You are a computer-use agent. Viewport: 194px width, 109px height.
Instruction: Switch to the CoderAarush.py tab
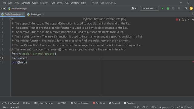12,14
